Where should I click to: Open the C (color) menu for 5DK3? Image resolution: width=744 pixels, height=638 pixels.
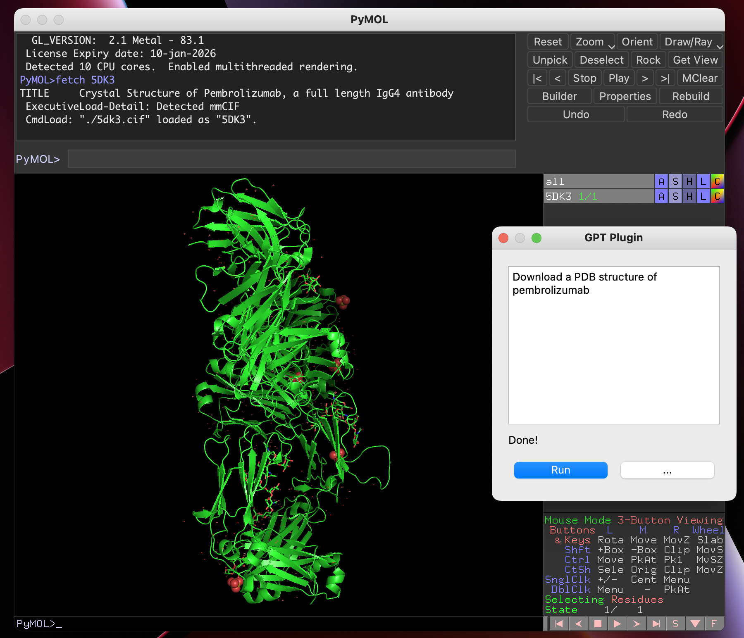(x=717, y=196)
